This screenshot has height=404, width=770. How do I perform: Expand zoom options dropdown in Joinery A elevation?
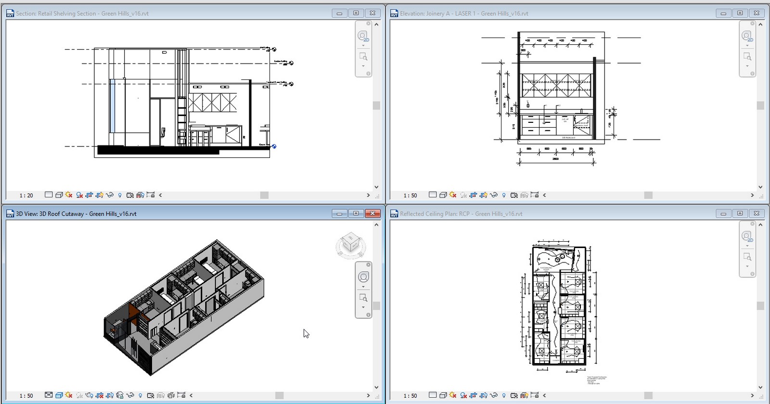click(747, 66)
